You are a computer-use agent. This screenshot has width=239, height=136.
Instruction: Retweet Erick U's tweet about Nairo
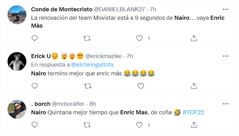tap(88, 85)
